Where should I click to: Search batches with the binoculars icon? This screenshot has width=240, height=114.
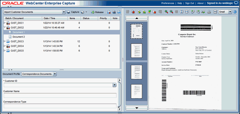coord(114,12)
